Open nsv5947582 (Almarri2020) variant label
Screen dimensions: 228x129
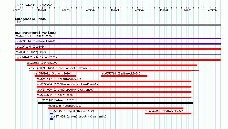[x=55, y=95]
